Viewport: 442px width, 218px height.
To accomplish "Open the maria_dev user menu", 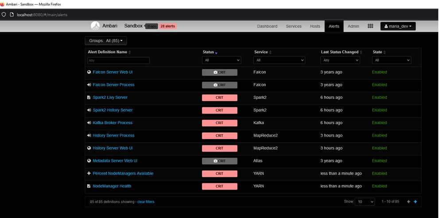I will click(398, 26).
